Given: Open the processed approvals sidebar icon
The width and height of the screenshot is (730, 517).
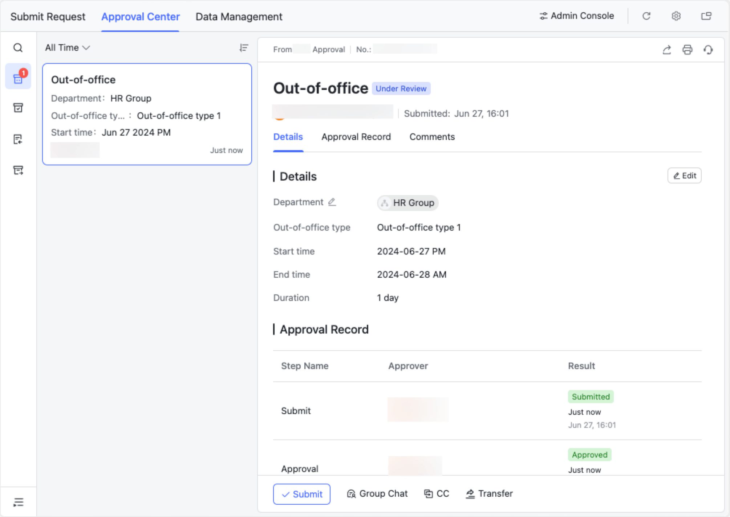Looking at the screenshot, I should [18, 108].
